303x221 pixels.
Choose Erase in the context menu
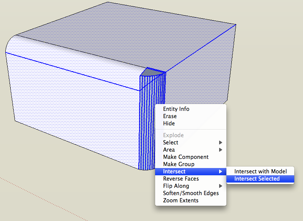(x=191, y=116)
